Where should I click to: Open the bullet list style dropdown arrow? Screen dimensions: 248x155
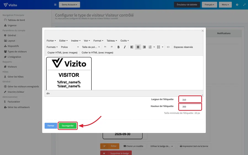coord(162,47)
